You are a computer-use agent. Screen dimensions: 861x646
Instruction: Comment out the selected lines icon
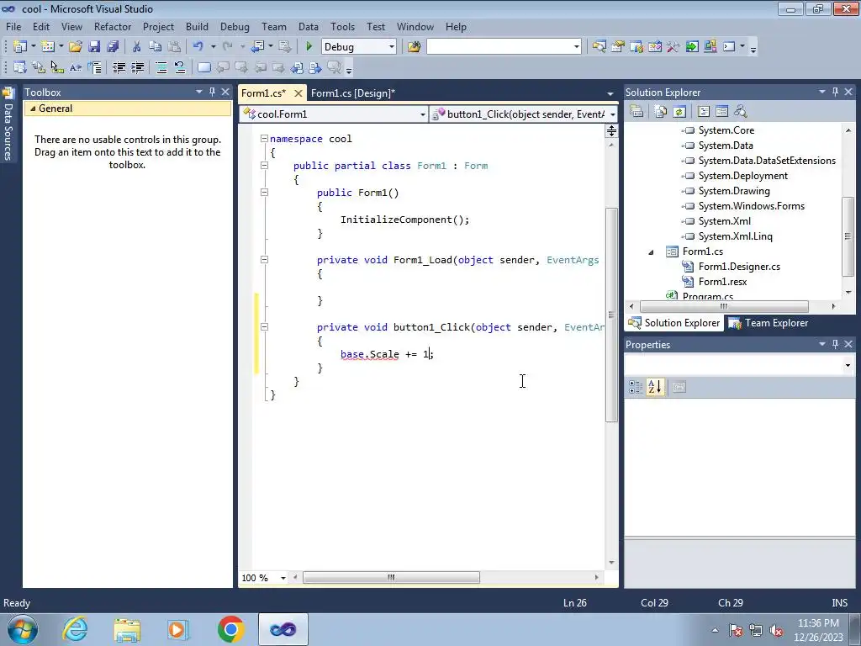161,67
